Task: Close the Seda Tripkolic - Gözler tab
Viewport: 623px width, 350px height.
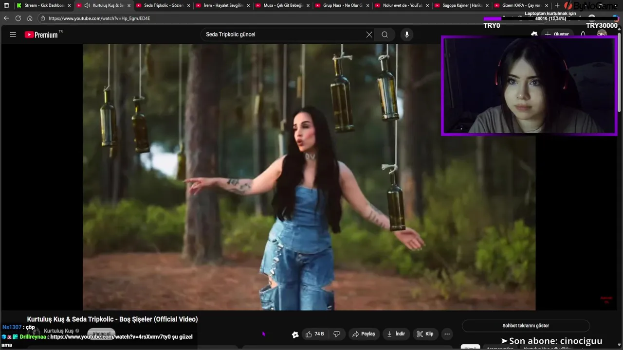Action: 188,5
